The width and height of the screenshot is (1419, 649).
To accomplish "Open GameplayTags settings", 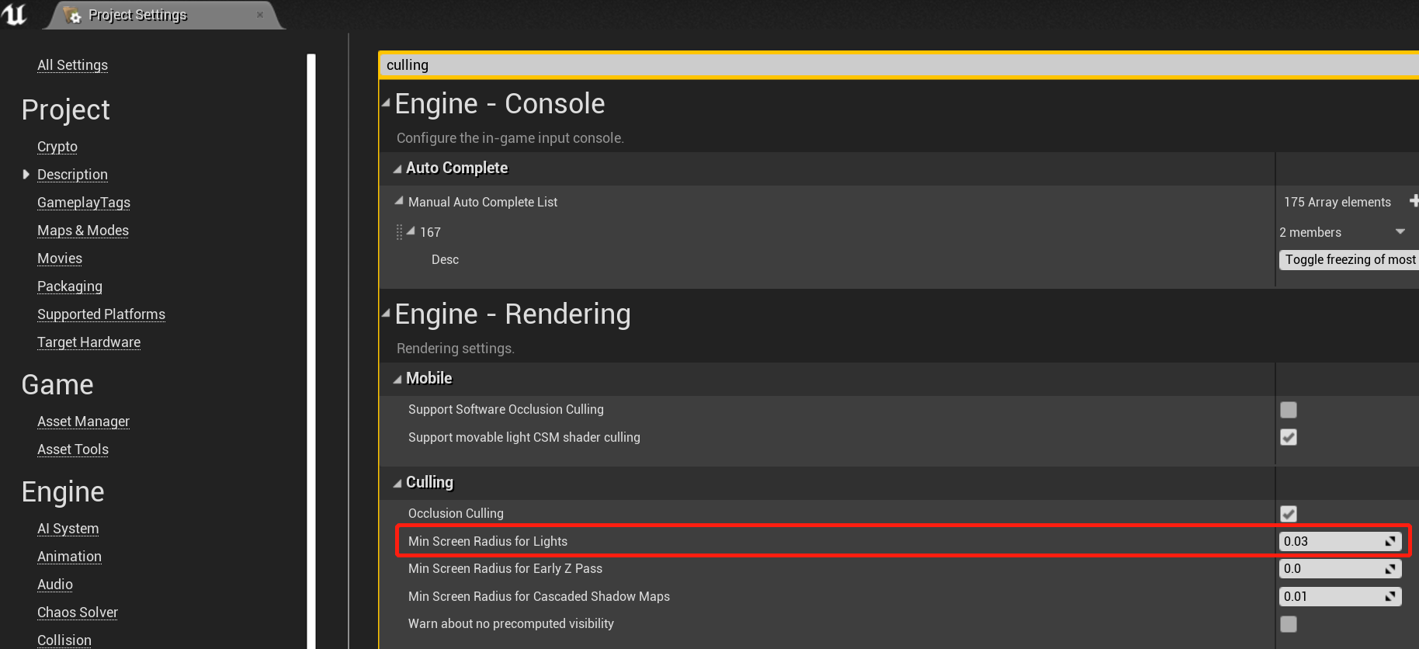I will [84, 203].
